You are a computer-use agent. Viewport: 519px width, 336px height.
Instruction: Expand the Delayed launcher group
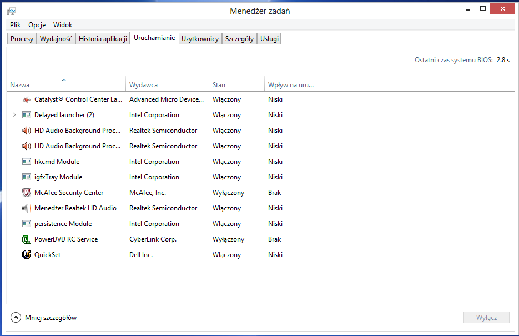point(14,115)
